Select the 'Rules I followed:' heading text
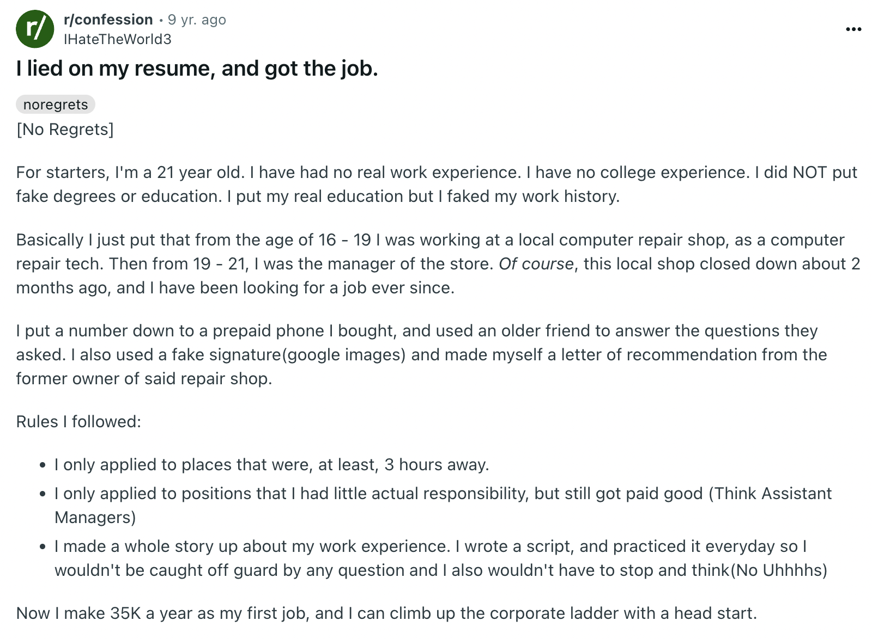This screenshot has height=639, width=872. [x=78, y=421]
